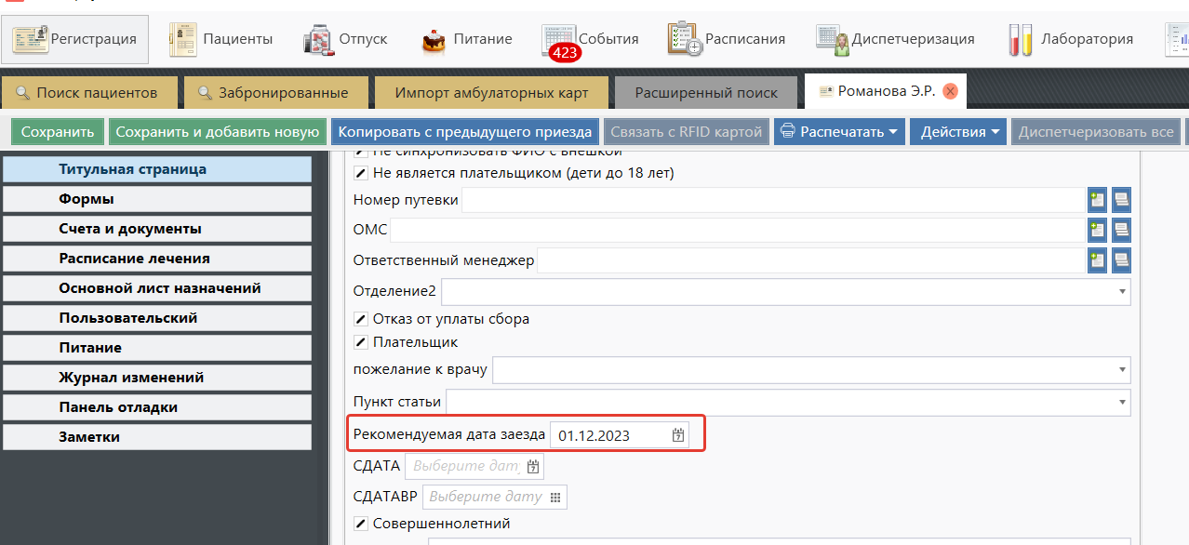Viewport: 1189px width, 545px height.
Task: Expand the пожелание к врачу dropdown
Action: [x=1121, y=370]
